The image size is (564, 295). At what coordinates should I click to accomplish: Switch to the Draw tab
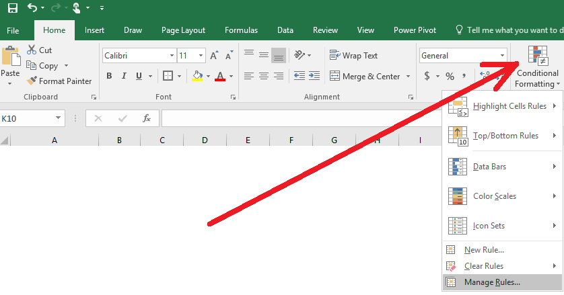tap(133, 30)
